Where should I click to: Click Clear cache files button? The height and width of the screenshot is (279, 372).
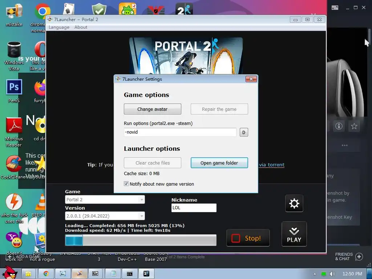152,163
